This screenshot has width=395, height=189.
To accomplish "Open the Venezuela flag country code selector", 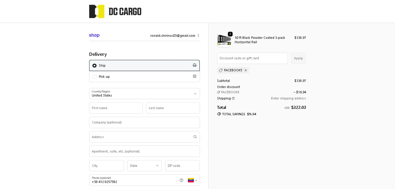I will 192,180.
